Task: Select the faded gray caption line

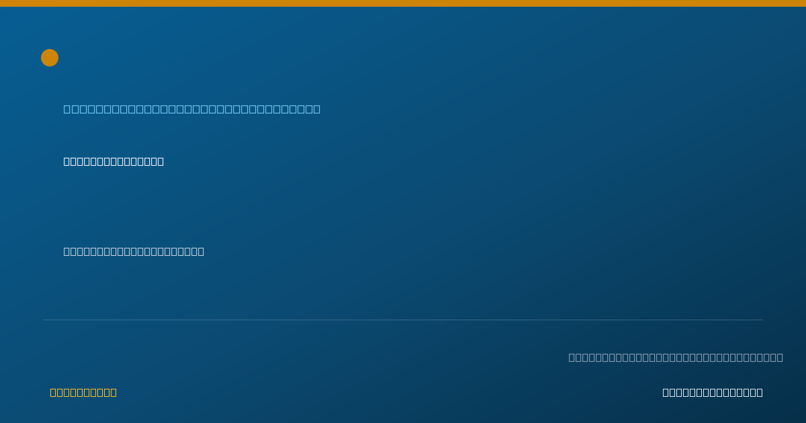Action: pos(676,357)
